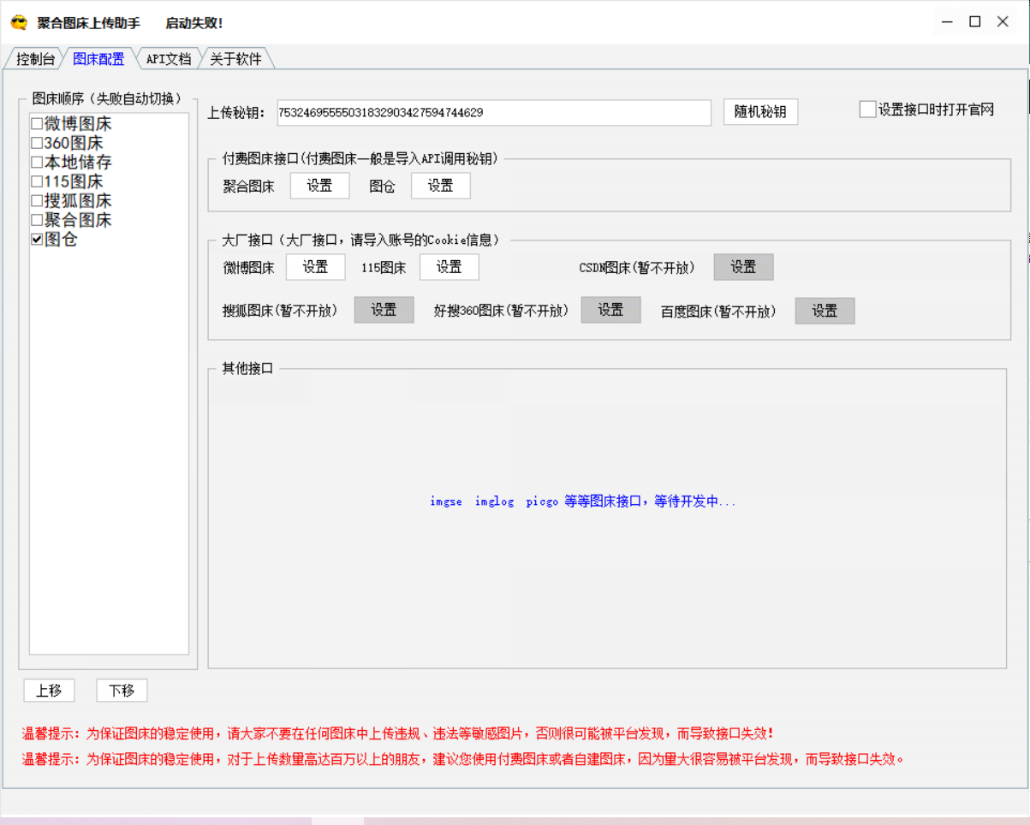1030x825 pixels.
Task: Toggle the 搜狐图床 checkbox in order list
Action: [x=37, y=201]
